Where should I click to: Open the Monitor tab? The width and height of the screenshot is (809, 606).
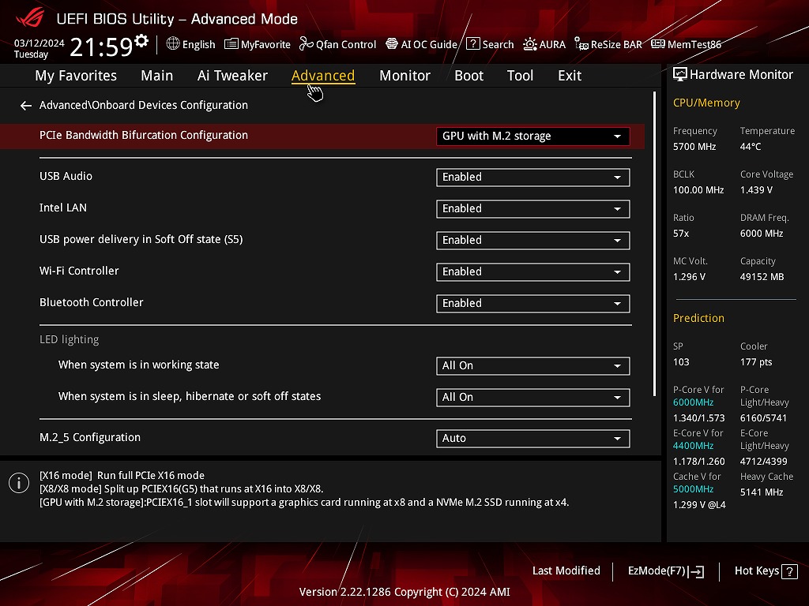click(404, 76)
